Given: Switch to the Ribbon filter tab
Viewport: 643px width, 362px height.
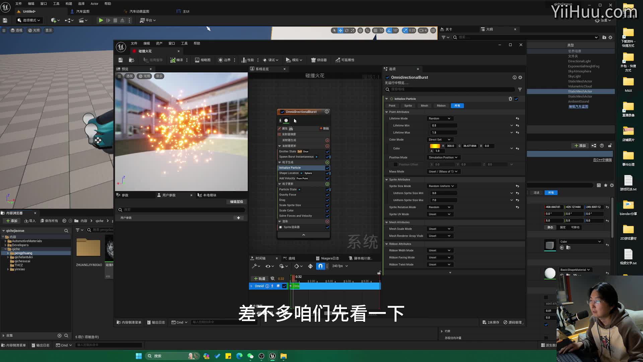Looking at the screenshot, I should [x=441, y=106].
